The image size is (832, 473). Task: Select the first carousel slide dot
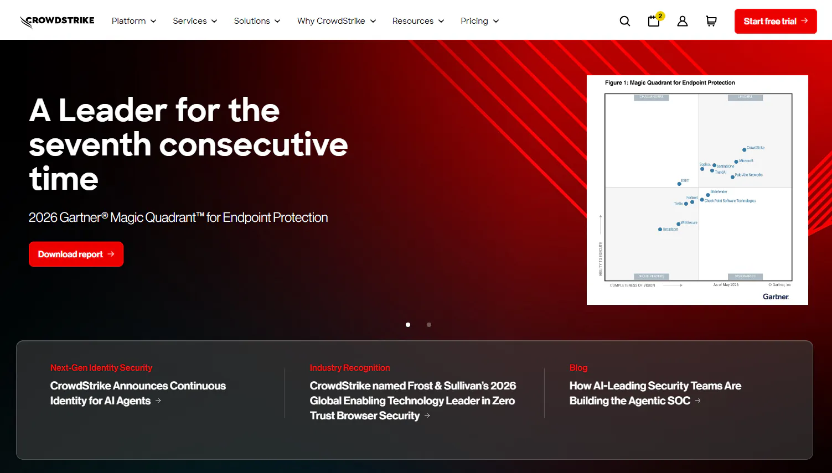point(408,325)
